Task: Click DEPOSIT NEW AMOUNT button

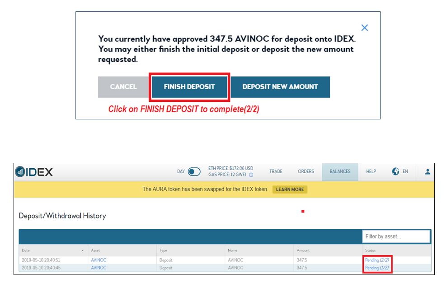Action: coord(280,87)
